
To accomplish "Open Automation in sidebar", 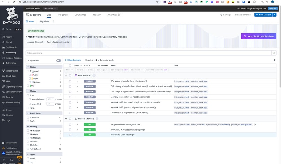I will point(11,63).
